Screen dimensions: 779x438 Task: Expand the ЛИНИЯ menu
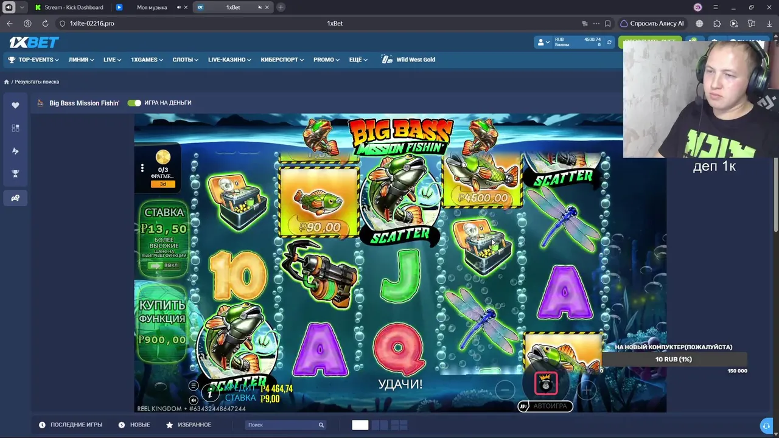[82, 60]
